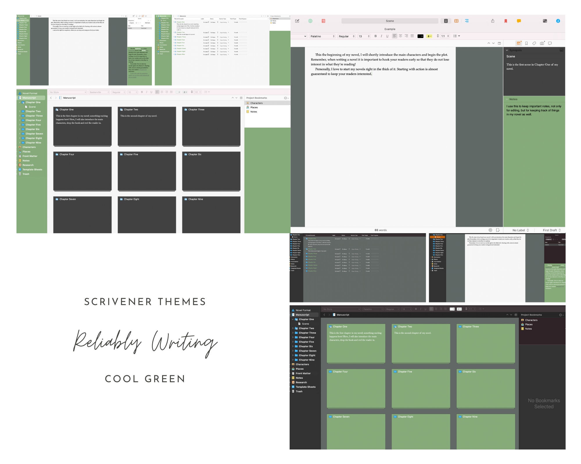This screenshot has width=581, height=464.
Task: Toggle Underline in large editor window
Action: point(387,36)
